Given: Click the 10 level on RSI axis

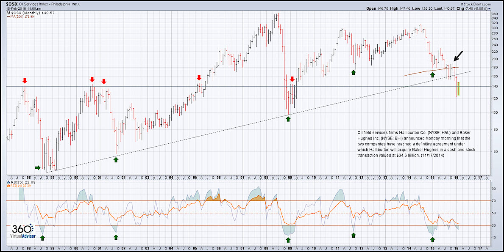Looking at the screenshot, I should tap(494, 238).
